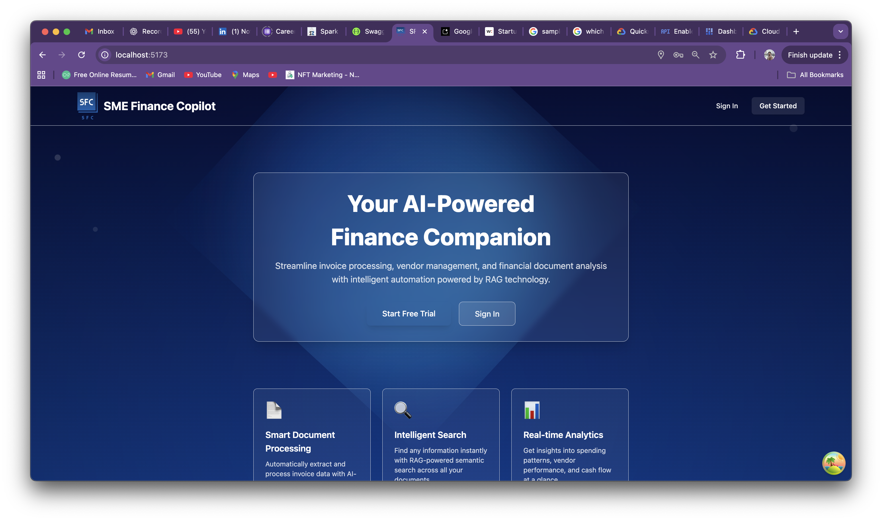Reload the localhost page
The image size is (882, 521).
pos(81,55)
